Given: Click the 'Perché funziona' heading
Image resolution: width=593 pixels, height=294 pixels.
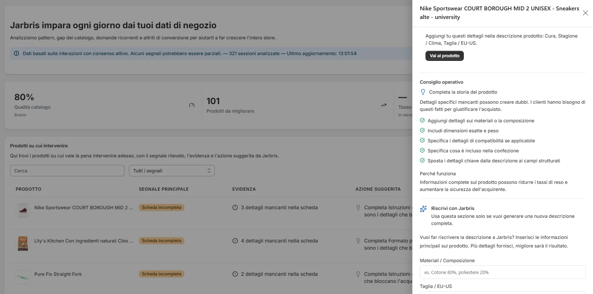Looking at the screenshot, I should [438, 173].
